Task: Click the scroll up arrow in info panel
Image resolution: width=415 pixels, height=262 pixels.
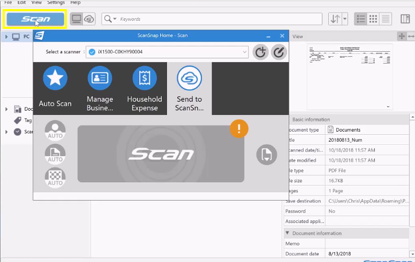Action: click(412, 117)
